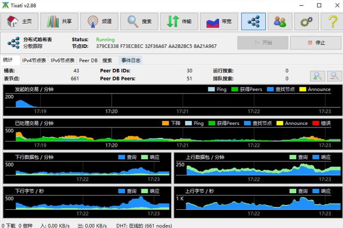Screen dimensions: 343x228
Task: Click the 上行字节 / 秒 graph
Action: (258, 202)
